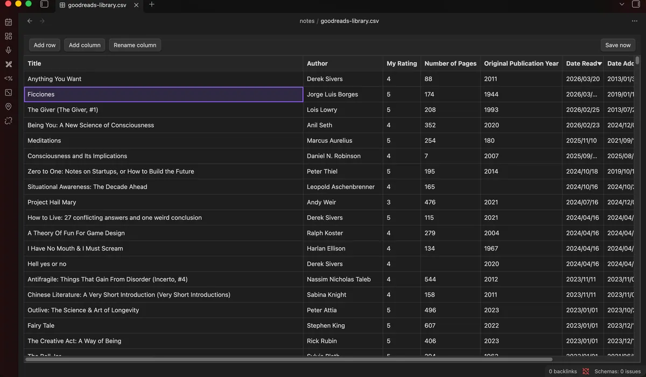Viewport: 646px width, 377px height.
Task: Select the Antifragile title cell
Action: click(x=164, y=280)
